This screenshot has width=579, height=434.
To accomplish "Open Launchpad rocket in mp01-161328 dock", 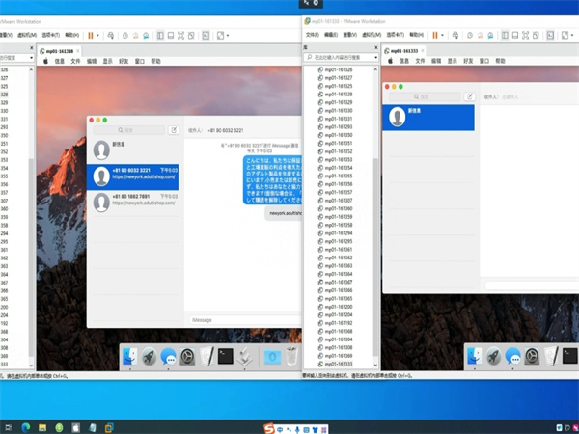I will [150, 357].
